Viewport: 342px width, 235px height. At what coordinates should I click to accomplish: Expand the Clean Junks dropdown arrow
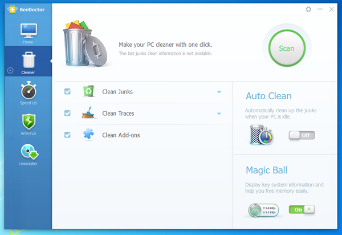click(x=219, y=92)
